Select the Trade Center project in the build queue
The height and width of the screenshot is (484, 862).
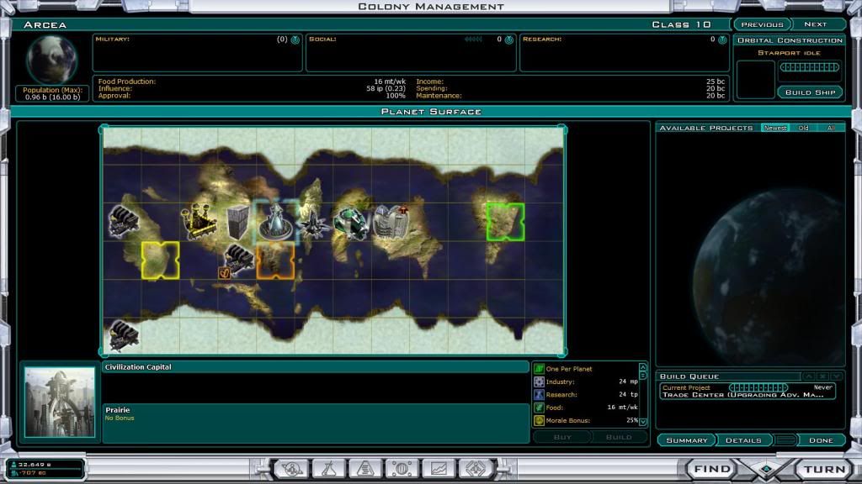tap(748, 392)
